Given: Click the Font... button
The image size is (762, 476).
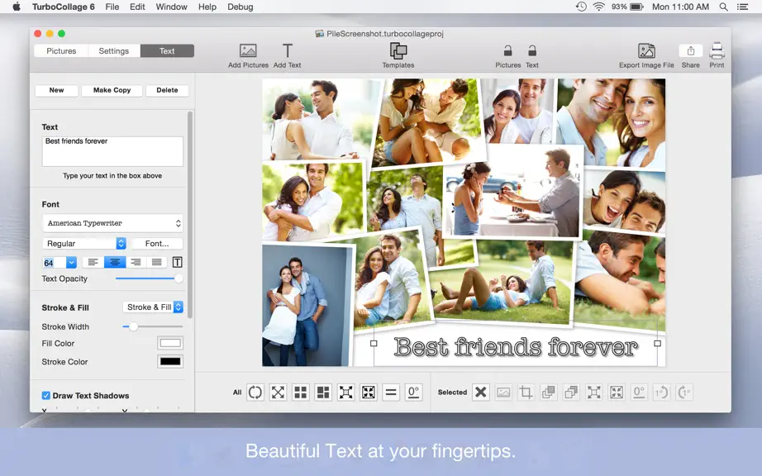Looking at the screenshot, I should [x=157, y=243].
